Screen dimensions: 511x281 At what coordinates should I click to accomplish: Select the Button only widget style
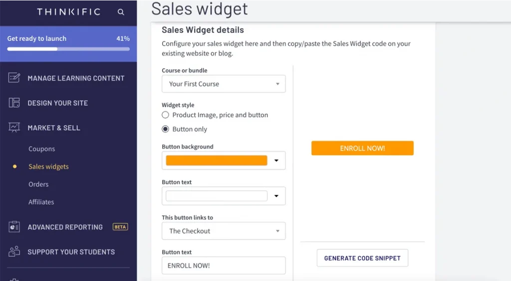coord(165,129)
